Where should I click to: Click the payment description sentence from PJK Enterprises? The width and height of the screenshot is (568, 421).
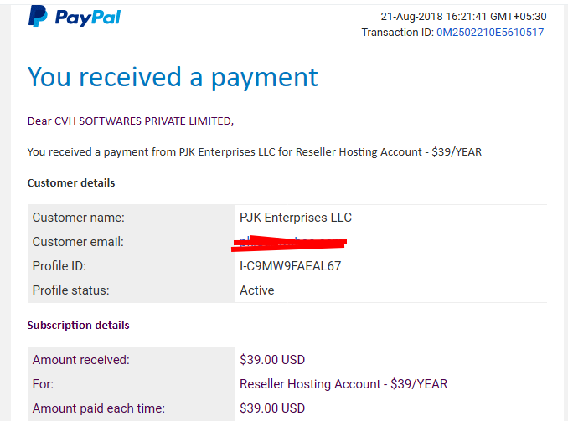(x=255, y=152)
